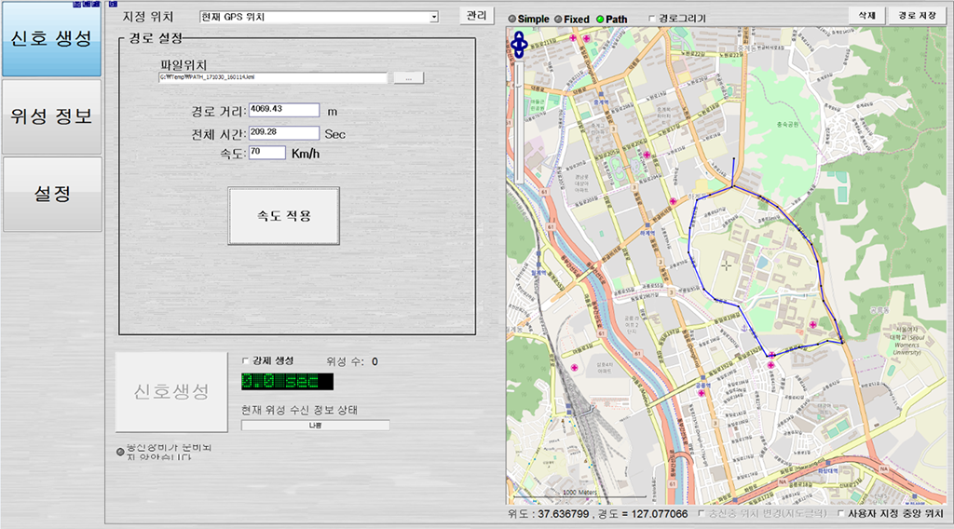Open the 신호 생성 tab
954x529 pixels.
(x=51, y=39)
